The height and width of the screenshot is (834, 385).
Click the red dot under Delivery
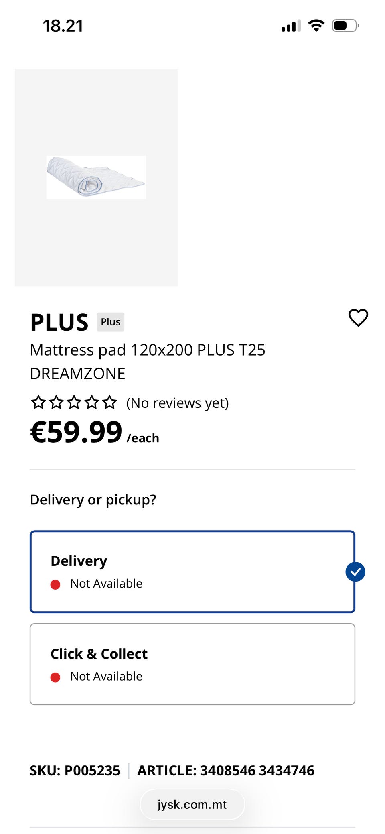click(x=55, y=584)
